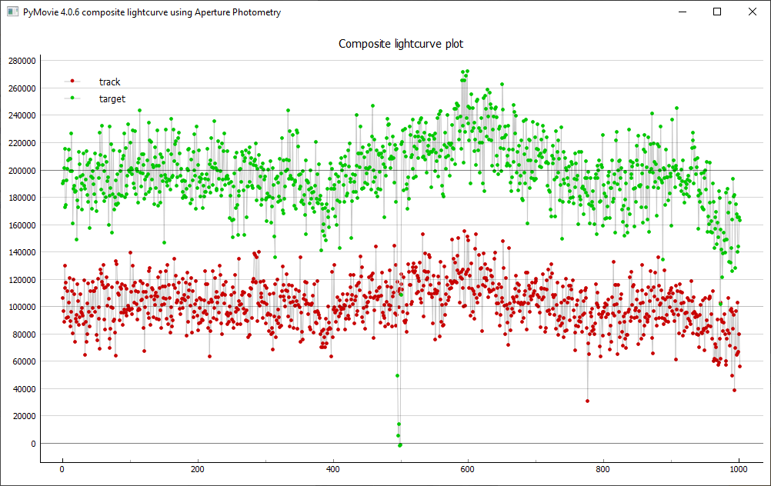Click the 200000 y-axis tick label
The image size is (771, 486).
(22, 170)
